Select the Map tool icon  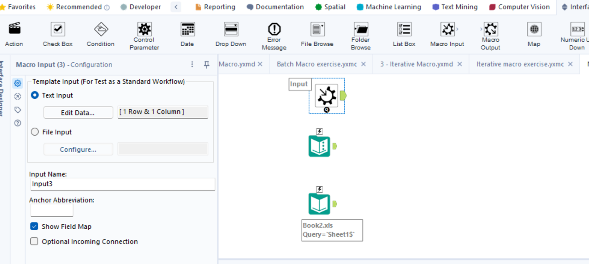(x=534, y=29)
